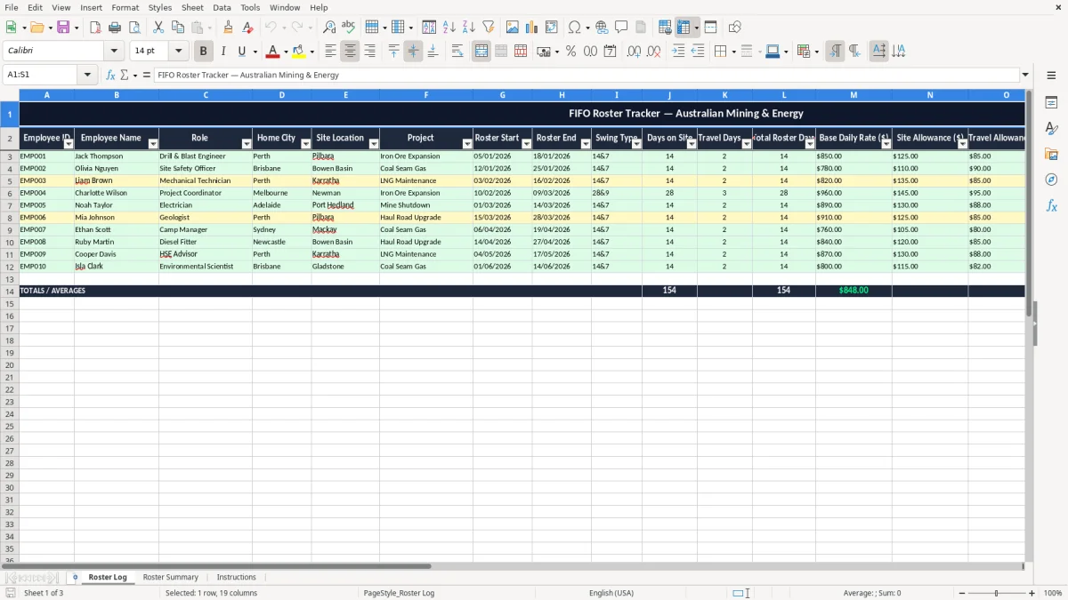Image resolution: width=1068 pixels, height=600 pixels.
Task: Switch to Instructions sheet tab
Action: tap(237, 577)
